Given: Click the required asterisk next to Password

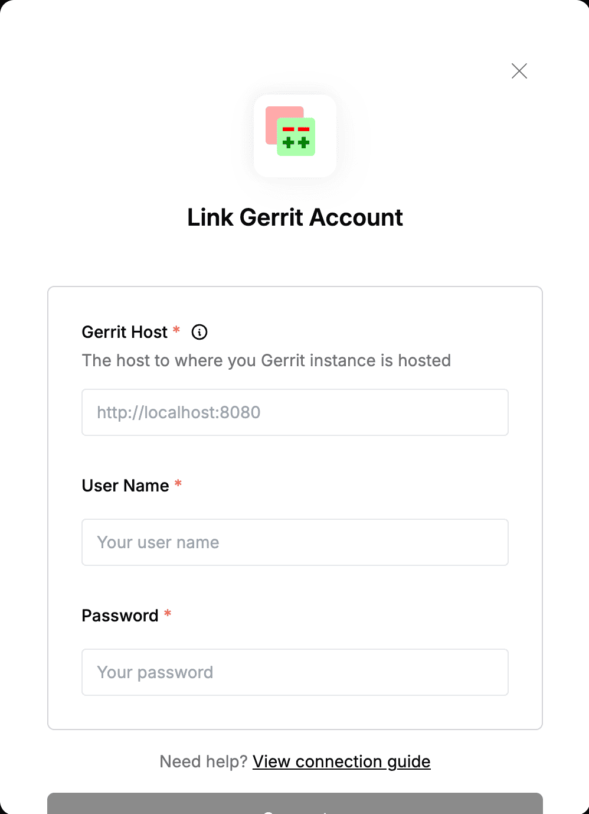Looking at the screenshot, I should click(x=168, y=613).
